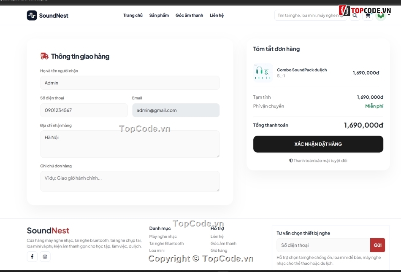Click the Tổng thanh toán total amount
Image resolution: width=401 pixels, height=272 pixels.
(x=363, y=125)
